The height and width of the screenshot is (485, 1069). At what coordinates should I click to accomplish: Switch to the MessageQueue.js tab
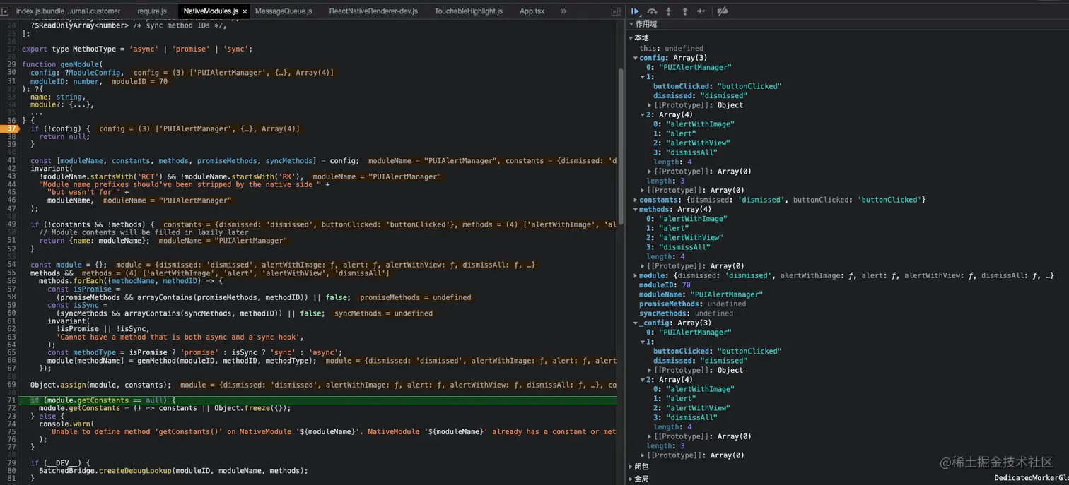pos(283,11)
